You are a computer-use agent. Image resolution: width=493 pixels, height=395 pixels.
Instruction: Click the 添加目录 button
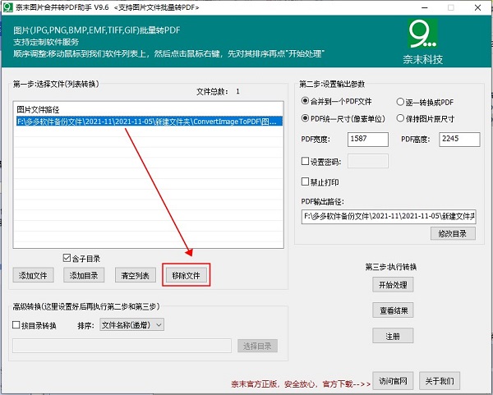pos(84,275)
